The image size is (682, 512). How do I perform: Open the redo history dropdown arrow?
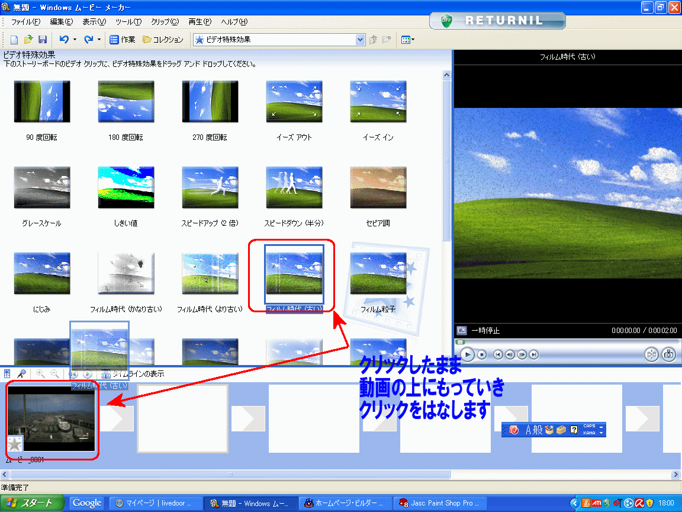tap(99, 40)
